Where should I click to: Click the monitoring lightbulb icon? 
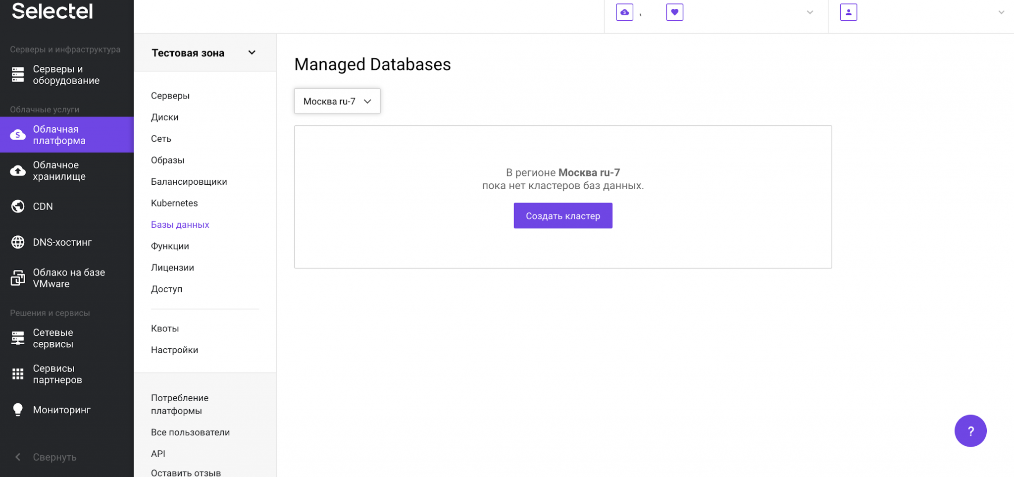click(18, 410)
